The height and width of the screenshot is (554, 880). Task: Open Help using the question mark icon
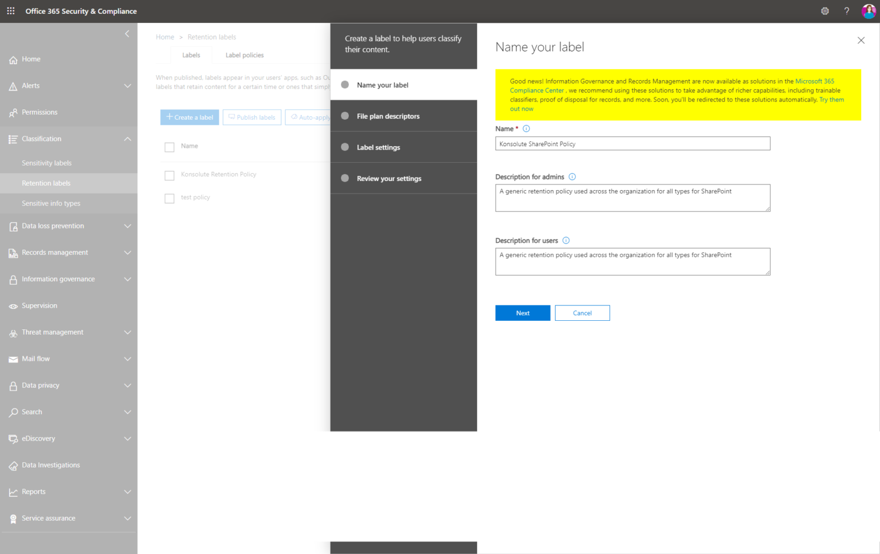846,11
